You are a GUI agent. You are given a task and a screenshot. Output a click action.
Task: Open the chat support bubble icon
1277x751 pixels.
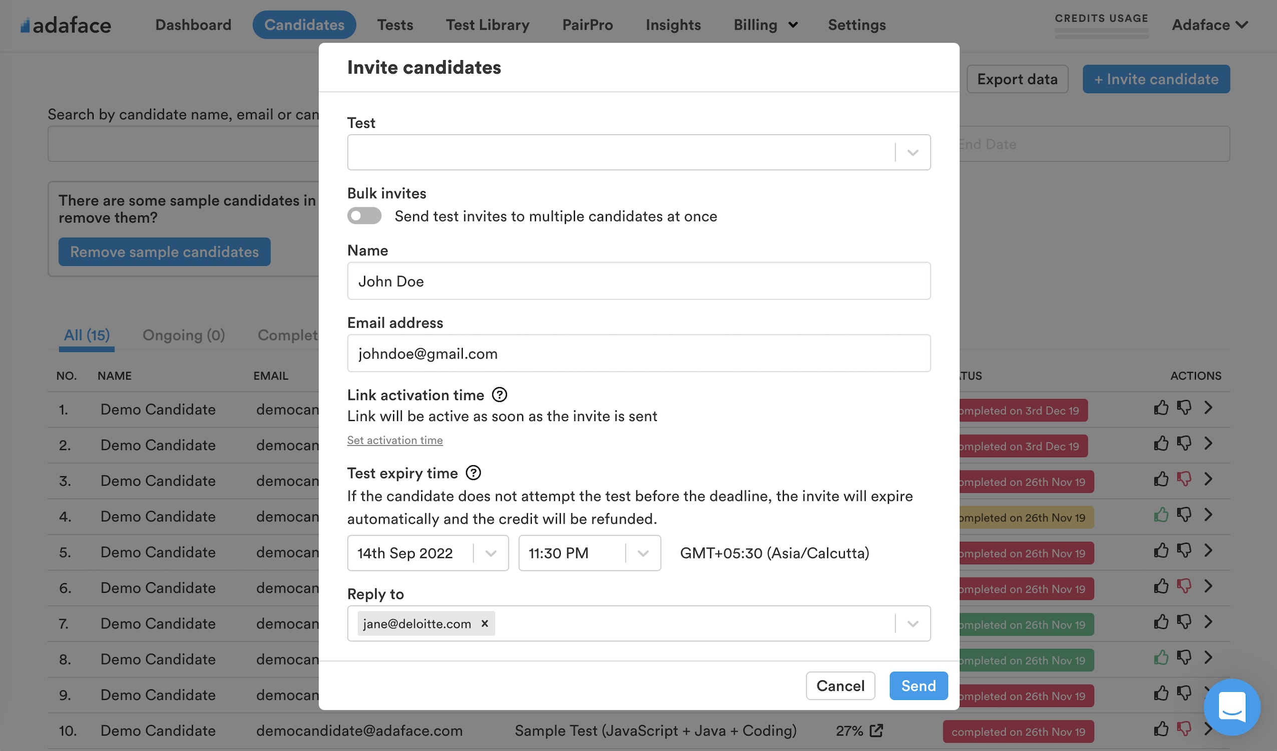[x=1232, y=706]
